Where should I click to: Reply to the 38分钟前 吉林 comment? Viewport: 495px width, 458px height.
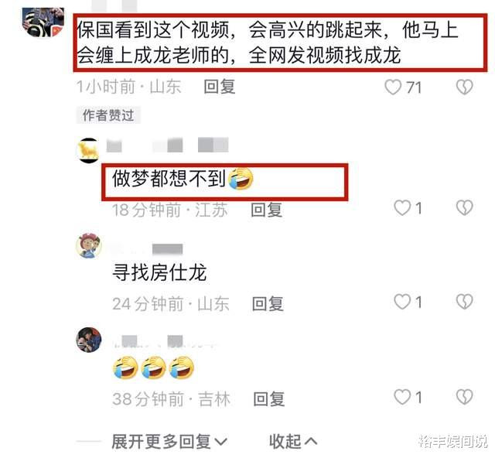coord(268,399)
